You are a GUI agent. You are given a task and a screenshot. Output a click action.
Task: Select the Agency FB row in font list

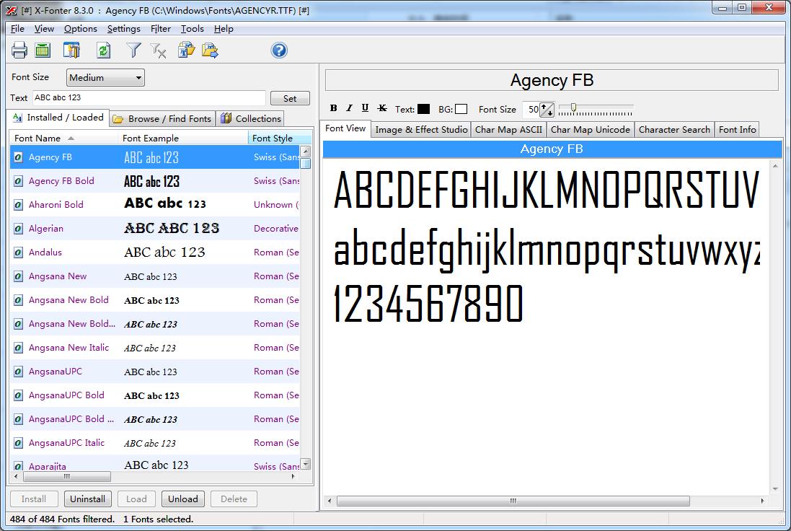pyautogui.click(x=154, y=157)
